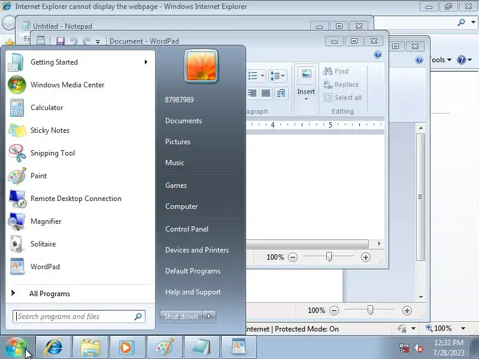Click the muted volume tray icon
The height and width of the screenshot is (359, 479).
point(418,348)
